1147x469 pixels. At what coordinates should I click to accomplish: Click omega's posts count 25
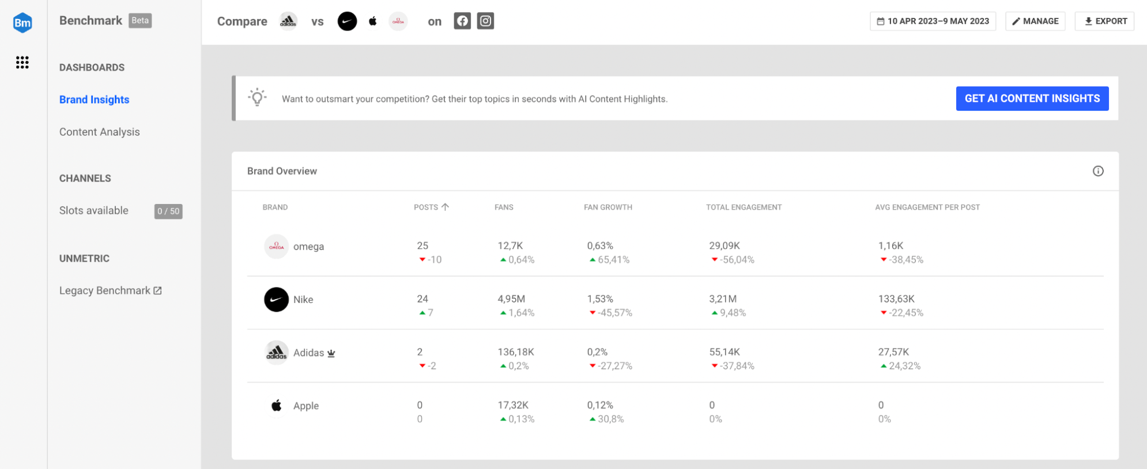[x=422, y=245]
